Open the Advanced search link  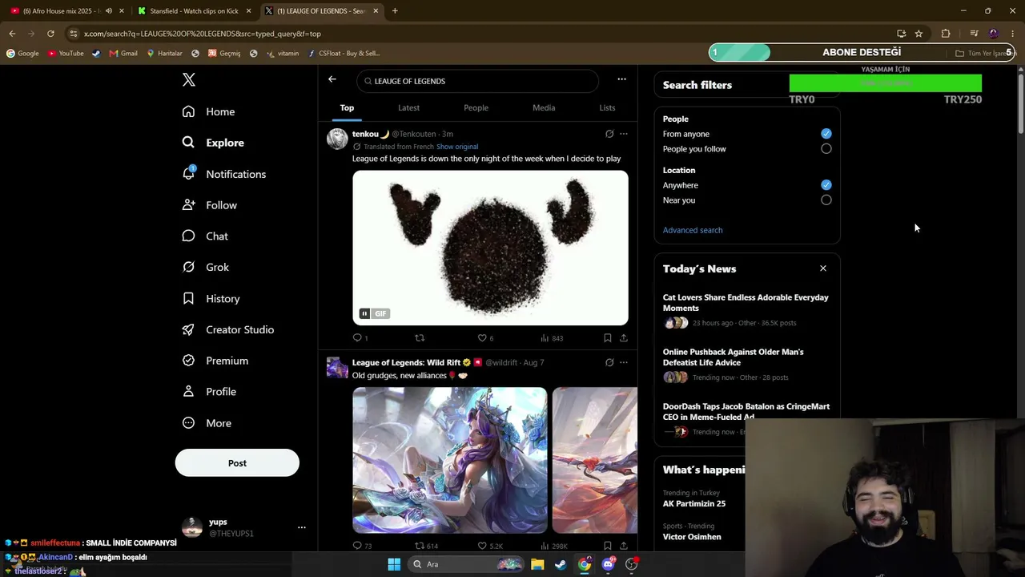[693, 230]
